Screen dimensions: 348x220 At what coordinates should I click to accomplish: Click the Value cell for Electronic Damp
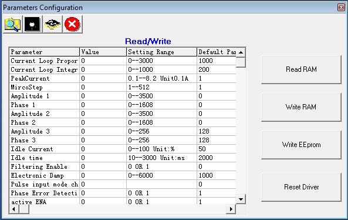coord(103,175)
